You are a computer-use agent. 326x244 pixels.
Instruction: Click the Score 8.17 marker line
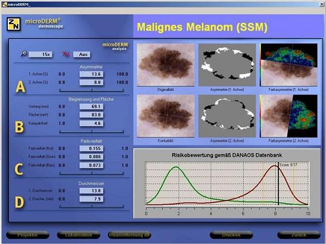coord(278,184)
